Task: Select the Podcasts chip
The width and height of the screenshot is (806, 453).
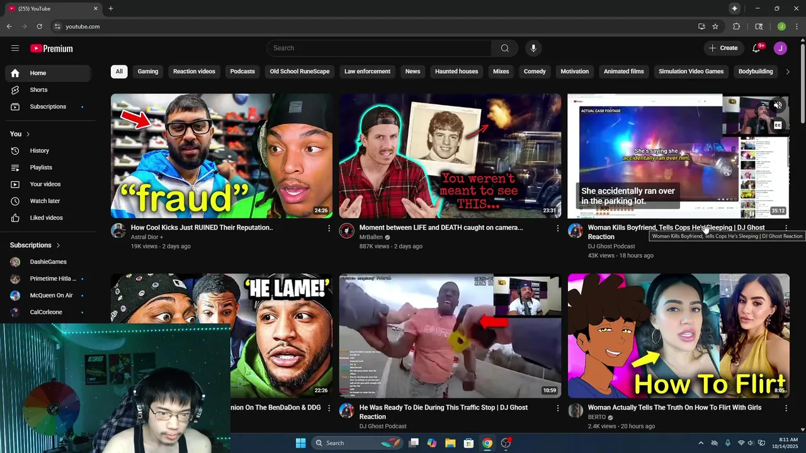Action: tap(242, 72)
